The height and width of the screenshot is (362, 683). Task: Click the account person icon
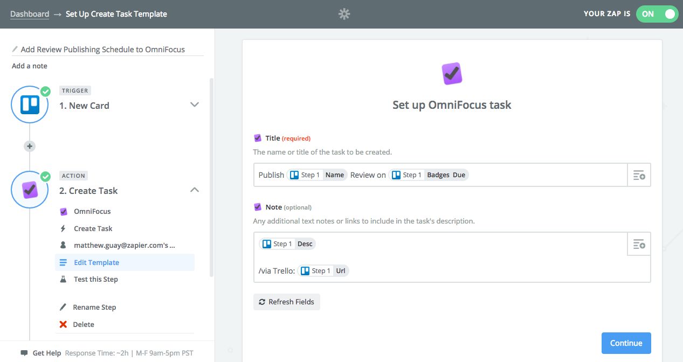(x=63, y=245)
